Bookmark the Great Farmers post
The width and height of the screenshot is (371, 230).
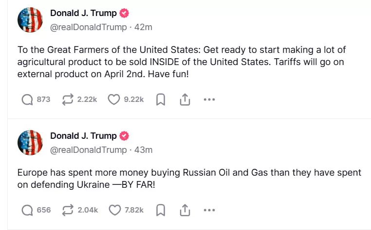[x=161, y=99]
